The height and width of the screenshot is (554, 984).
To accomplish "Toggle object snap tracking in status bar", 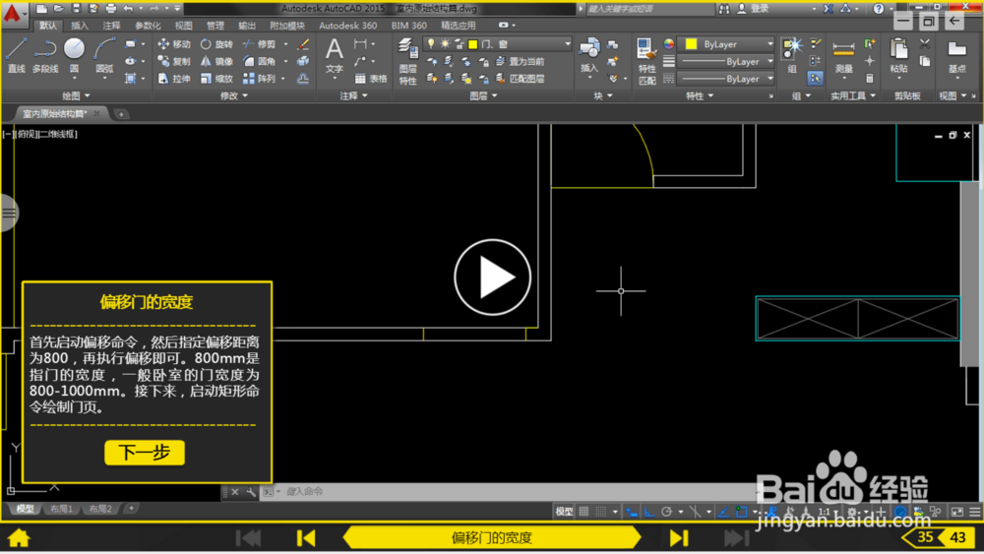I will pos(723,512).
